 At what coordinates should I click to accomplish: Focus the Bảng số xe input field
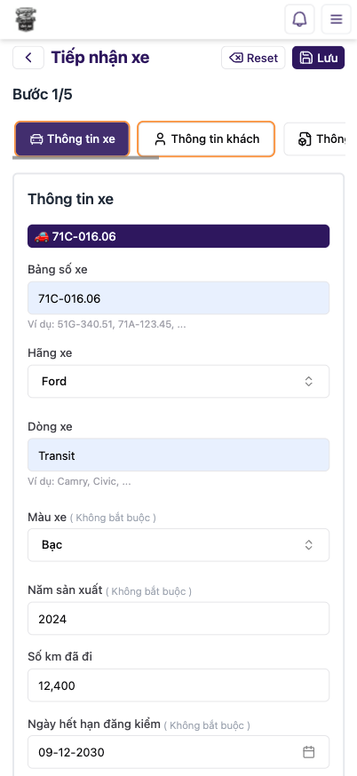pyautogui.click(x=178, y=298)
